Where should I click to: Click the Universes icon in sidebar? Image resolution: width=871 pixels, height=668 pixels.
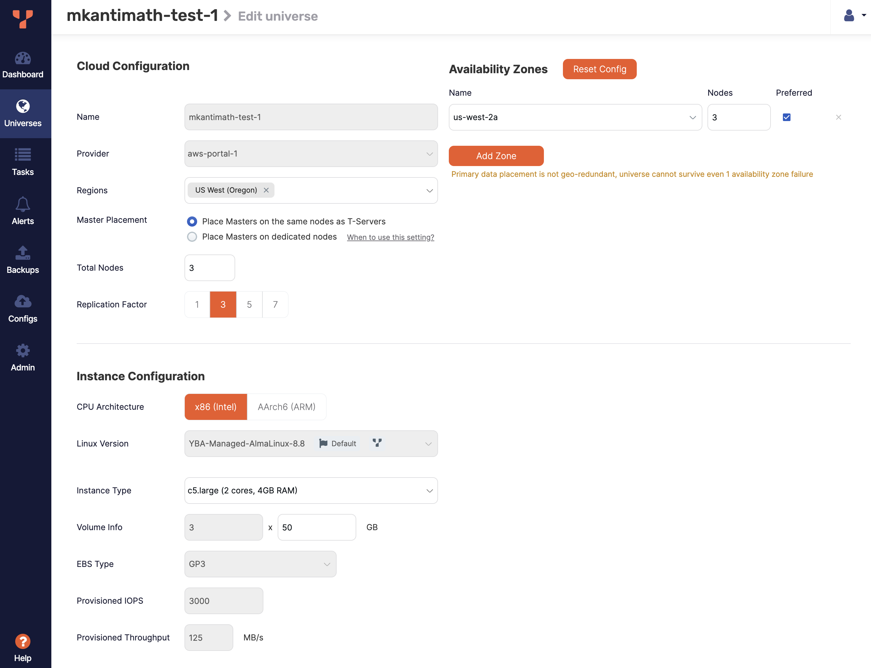[x=23, y=112]
